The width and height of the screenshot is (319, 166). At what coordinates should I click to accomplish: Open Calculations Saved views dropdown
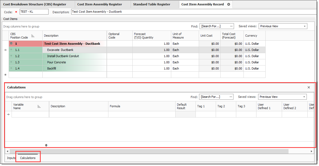point(304,97)
